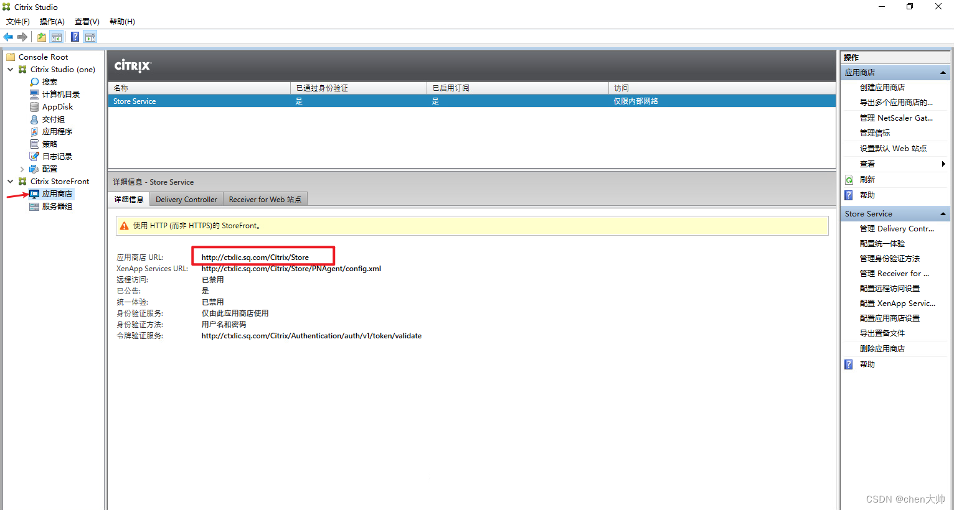The width and height of the screenshot is (954, 510).
Task: Open the 策略 tree node
Action: pyautogui.click(x=49, y=144)
